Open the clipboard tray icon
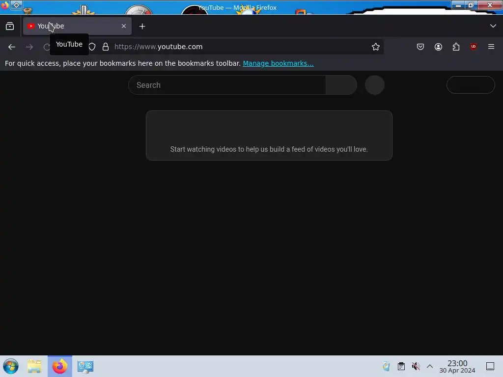Image resolution: width=503 pixels, height=377 pixels. point(401,366)
